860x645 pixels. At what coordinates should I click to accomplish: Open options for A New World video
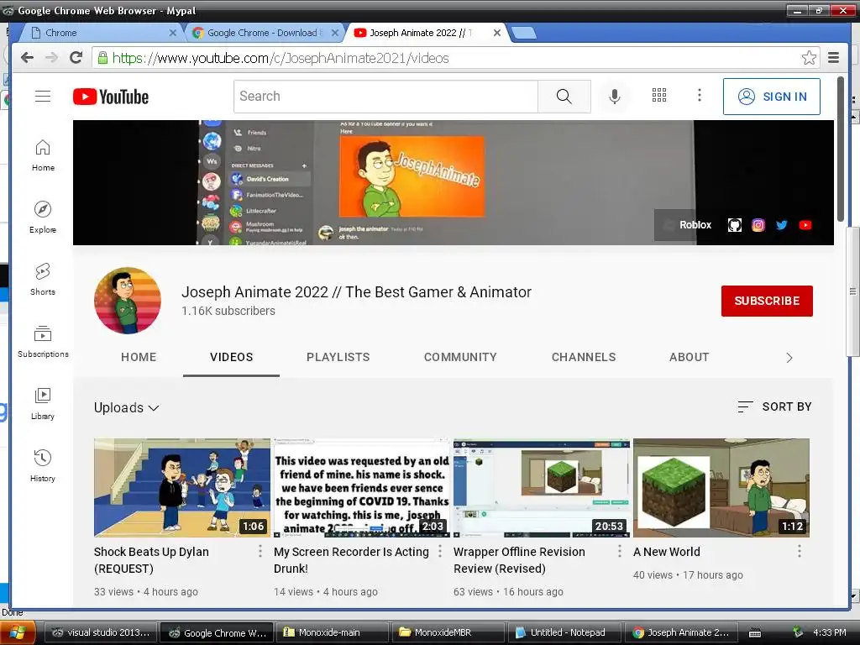pos(800,551)
